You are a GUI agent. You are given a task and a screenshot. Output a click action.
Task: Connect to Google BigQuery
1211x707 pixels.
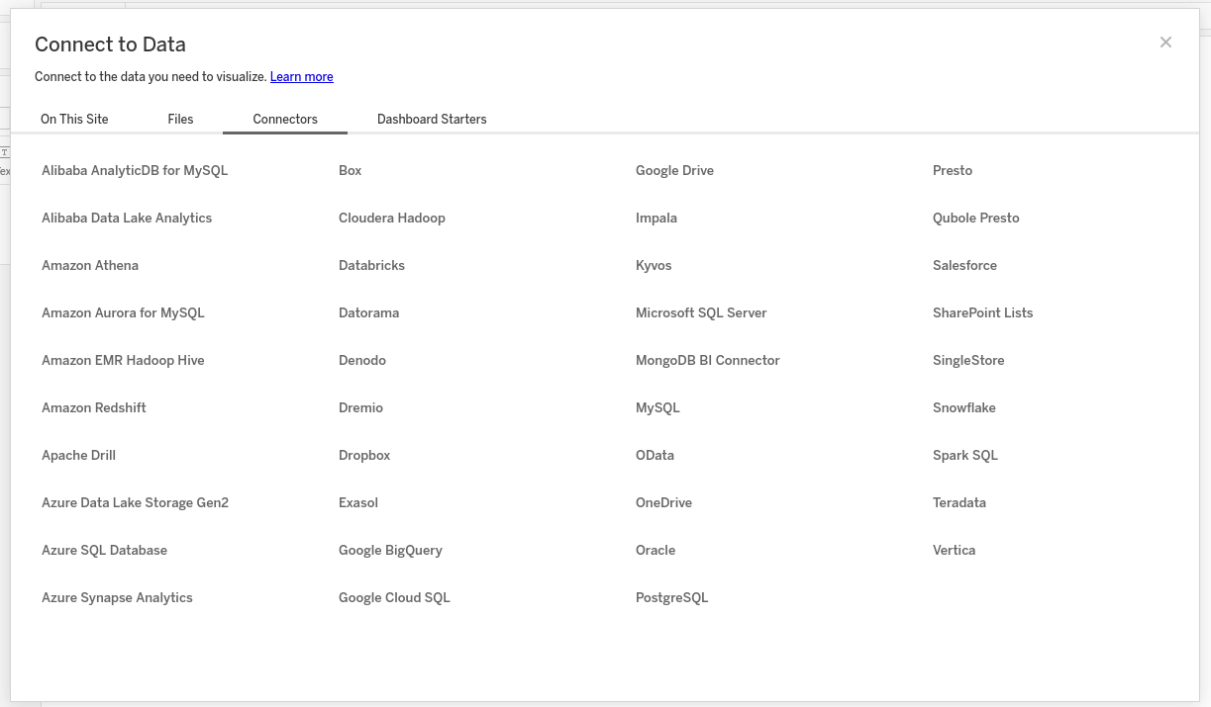[x=390, y=550]
